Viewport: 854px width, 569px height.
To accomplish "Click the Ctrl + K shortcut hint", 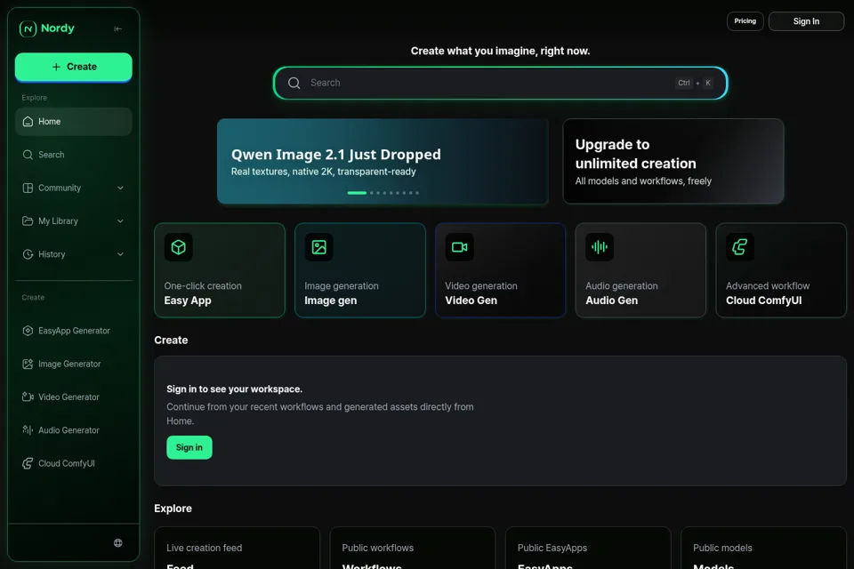I will pos(694,83).
